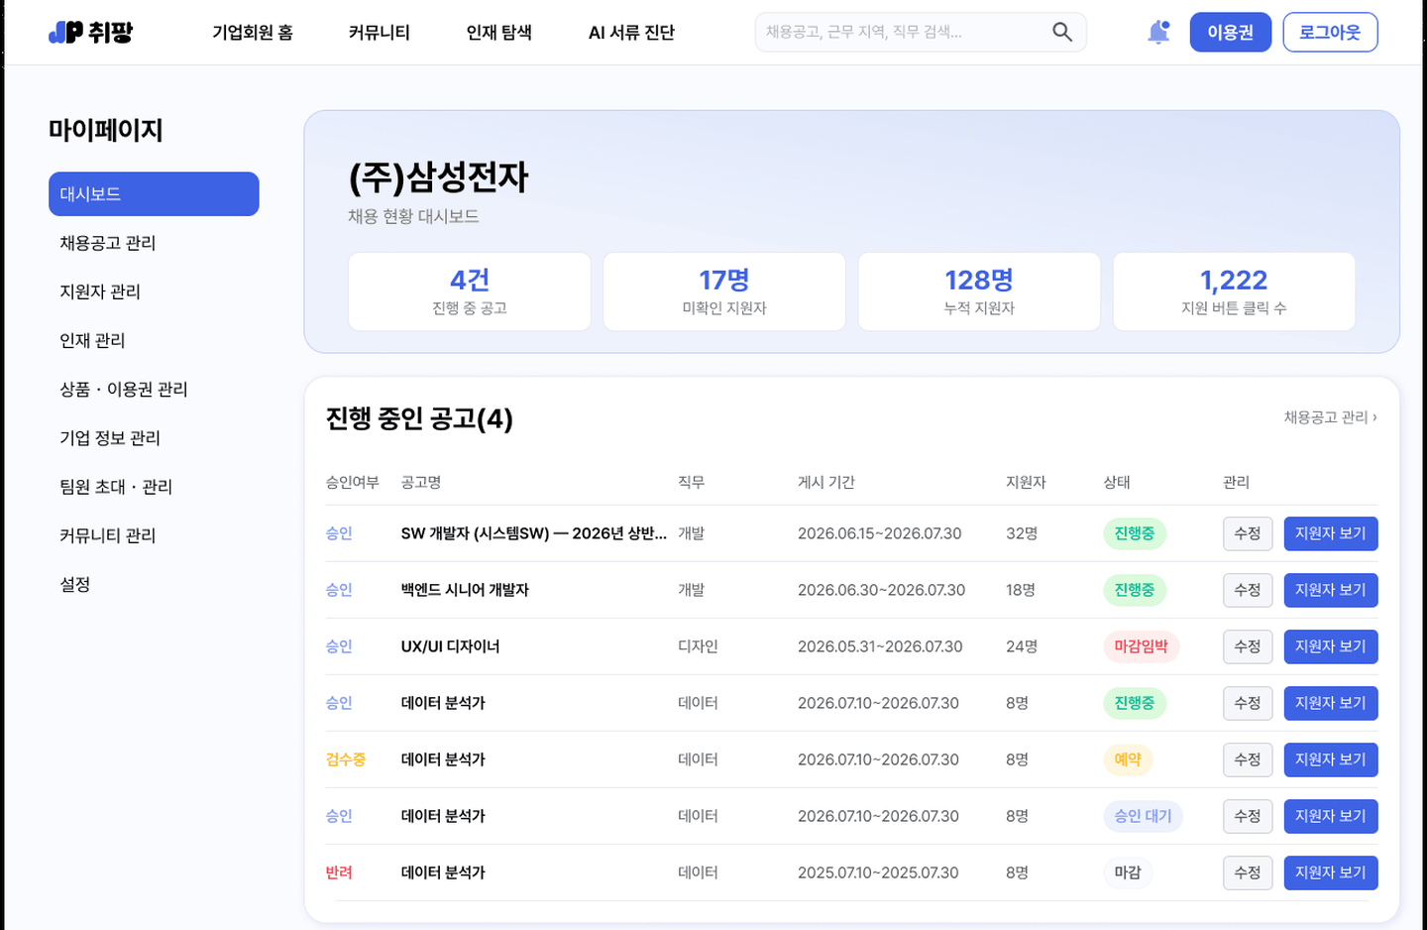Click the 검수중 approval label

(x=346, y=759)
